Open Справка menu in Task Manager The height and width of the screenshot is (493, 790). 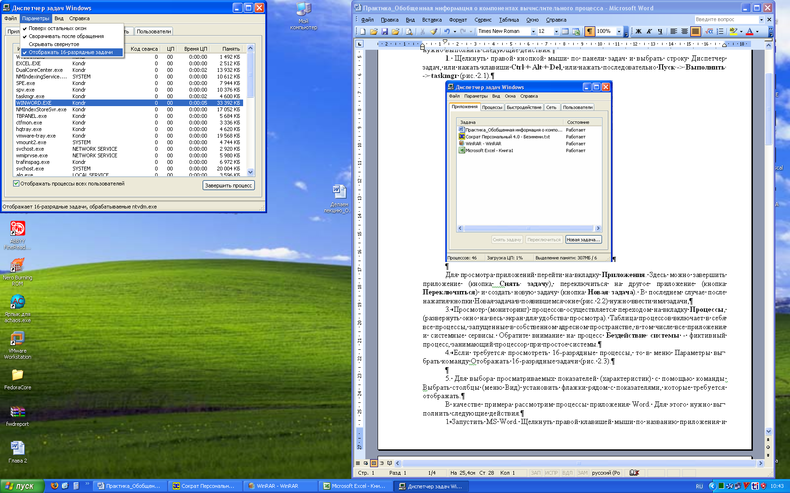[79, 18]
